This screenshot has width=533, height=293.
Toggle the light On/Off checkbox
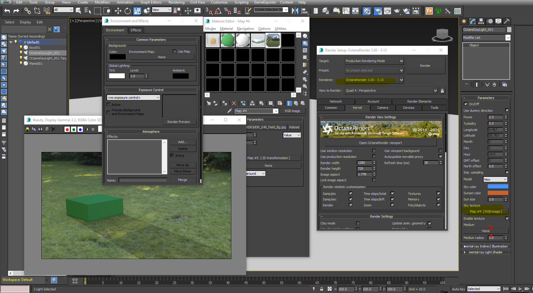click(x=466, y=104)
